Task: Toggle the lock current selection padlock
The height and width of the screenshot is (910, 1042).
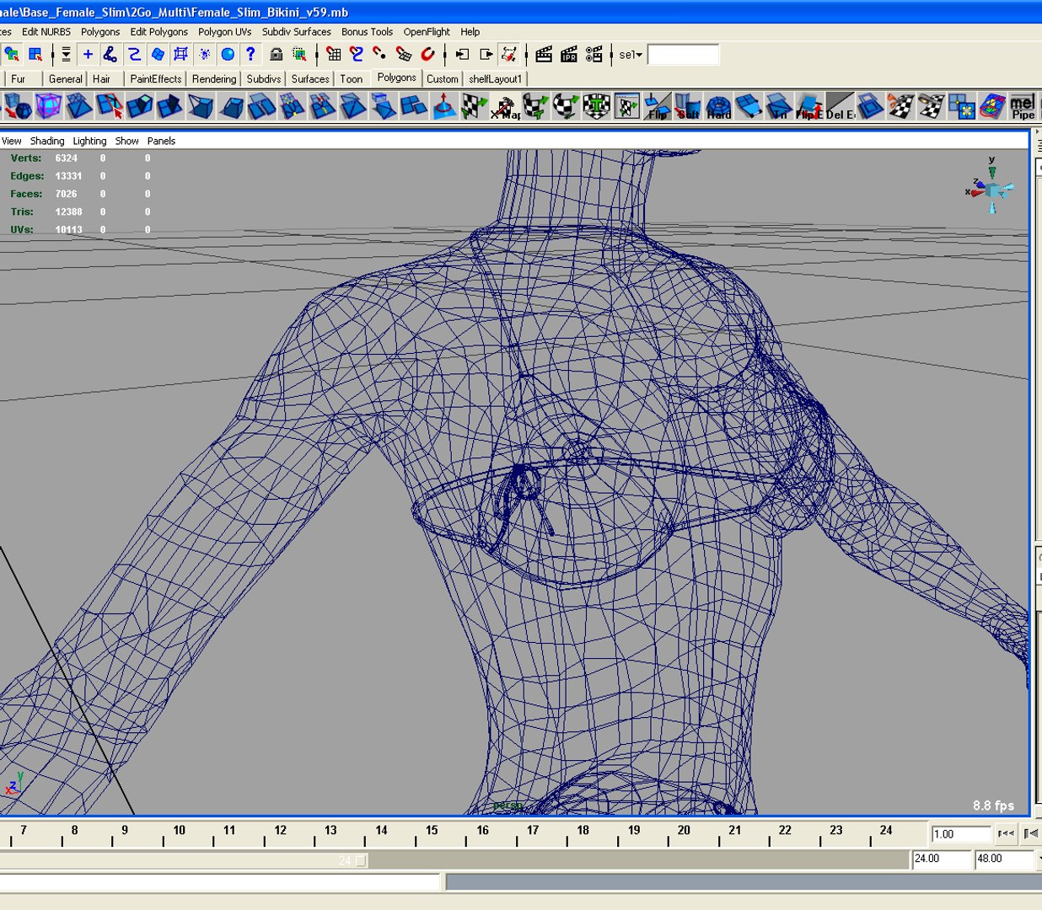Action: tap(276, 55)
